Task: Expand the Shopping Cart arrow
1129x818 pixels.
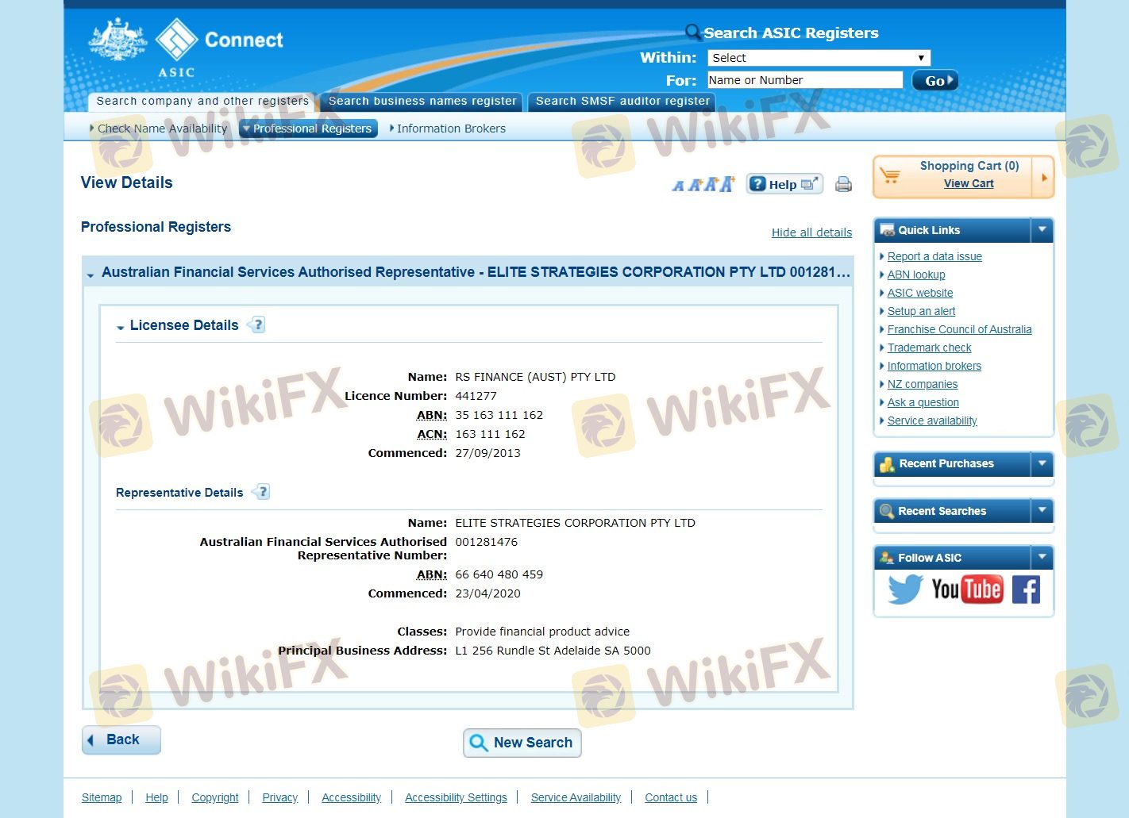Action: tap(1043, 177)
